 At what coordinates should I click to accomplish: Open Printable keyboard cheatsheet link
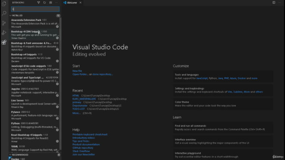(90, 134)
